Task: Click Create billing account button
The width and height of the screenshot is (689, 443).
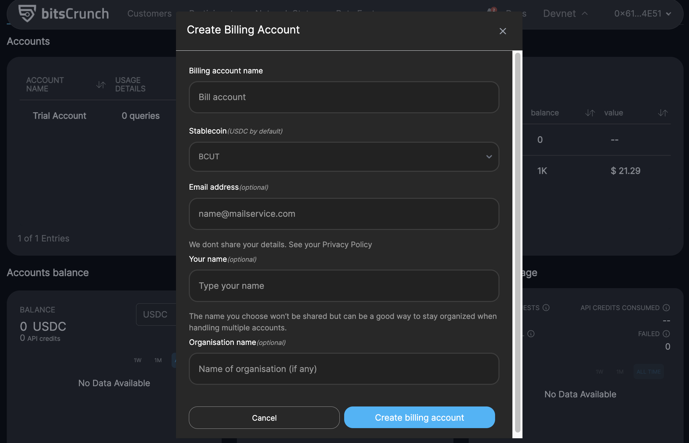Action: coord(419,417)
